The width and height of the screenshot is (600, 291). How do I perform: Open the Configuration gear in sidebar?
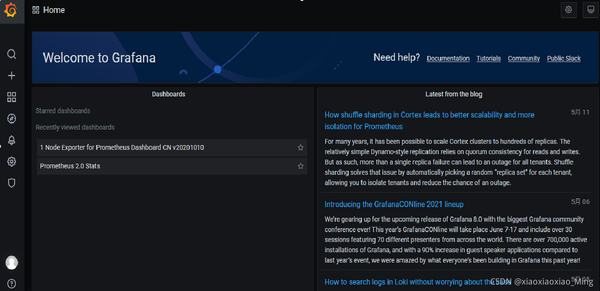12,161
